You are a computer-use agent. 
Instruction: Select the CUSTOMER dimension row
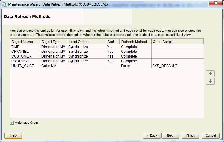coord(25,56)
